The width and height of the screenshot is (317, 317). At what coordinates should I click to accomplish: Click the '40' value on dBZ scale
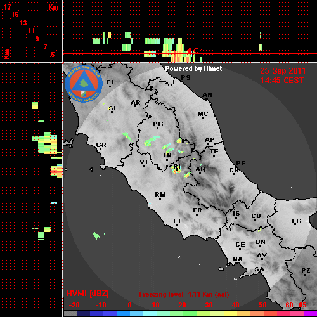pyautogui.click(x=236, y=305)
